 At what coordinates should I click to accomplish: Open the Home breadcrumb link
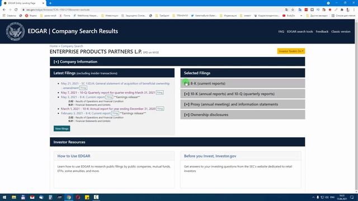coord(54,46)
